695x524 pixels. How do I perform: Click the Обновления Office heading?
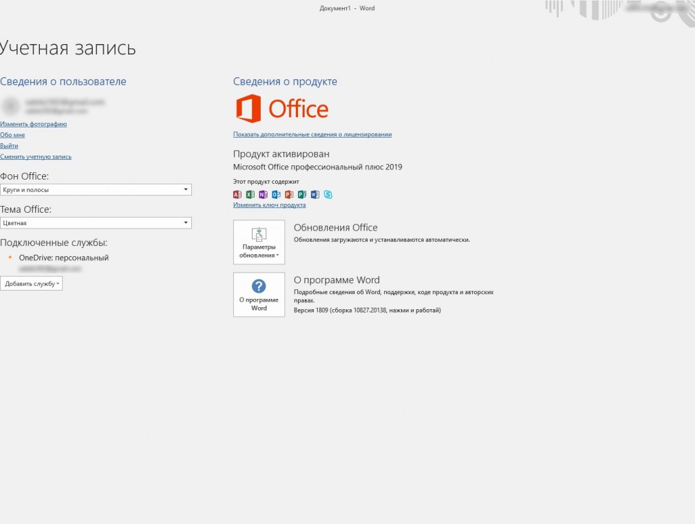coord(336,227)
